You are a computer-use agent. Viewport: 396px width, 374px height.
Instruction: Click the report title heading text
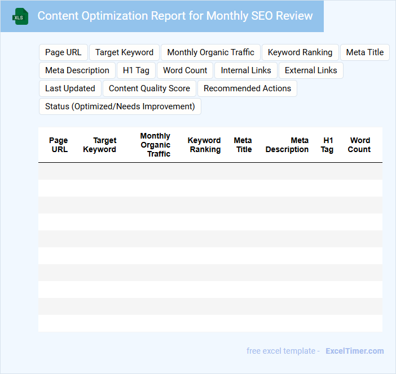[x=175, y=16]
